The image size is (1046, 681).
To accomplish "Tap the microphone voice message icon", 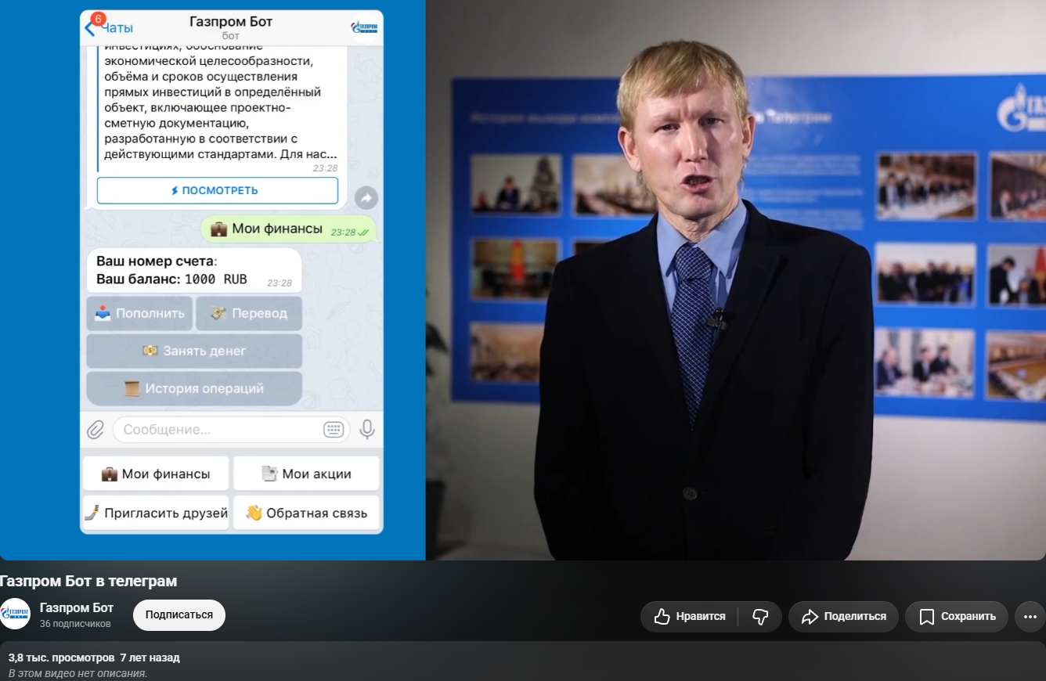I will coord(366,430).
